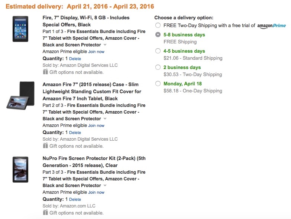Viewport: 291px width, 219px height.
Task: Select the 5-8 business days free shipping option
Action: coord(158,35)
